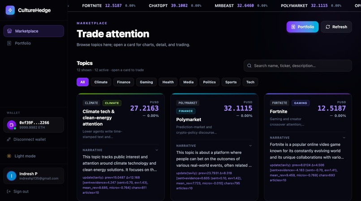Click the document icon inside the purple Portfolio button

click(293, 27)
